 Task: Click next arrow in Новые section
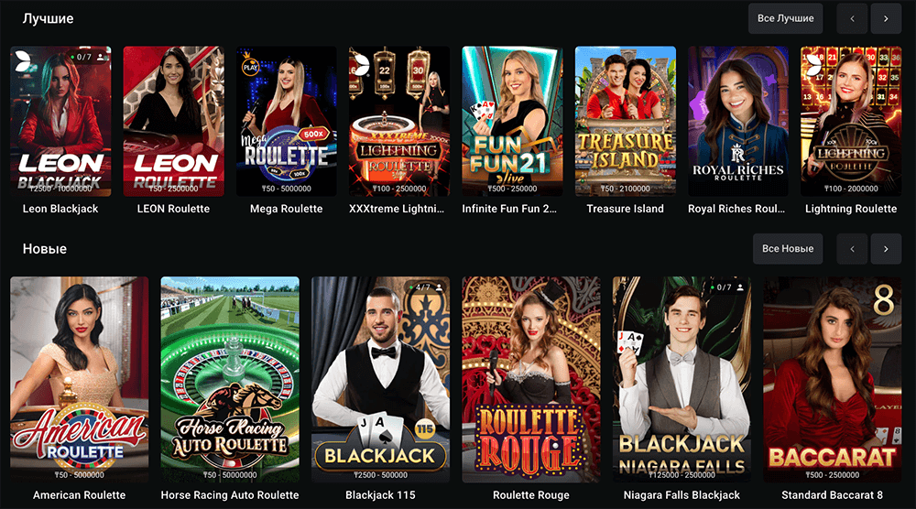(x=886, y=249)
